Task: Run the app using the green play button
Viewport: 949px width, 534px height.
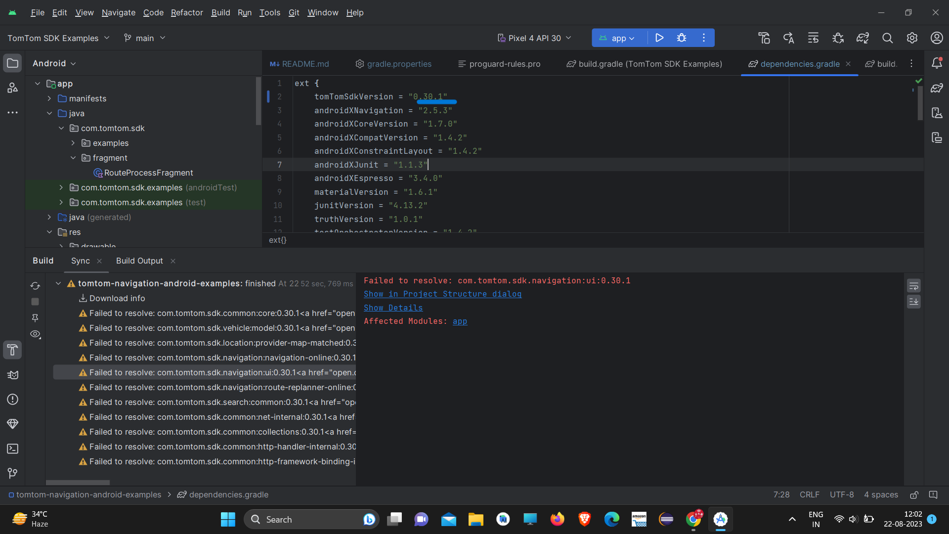Action: pyautogui.click(x=659, y=38)
